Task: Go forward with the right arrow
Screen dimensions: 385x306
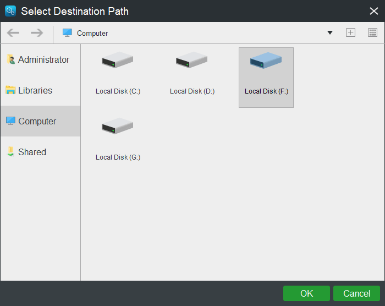Action: 37,32
